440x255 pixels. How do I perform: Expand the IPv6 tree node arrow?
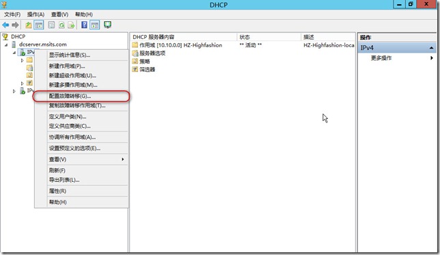[x=14, y=91]
